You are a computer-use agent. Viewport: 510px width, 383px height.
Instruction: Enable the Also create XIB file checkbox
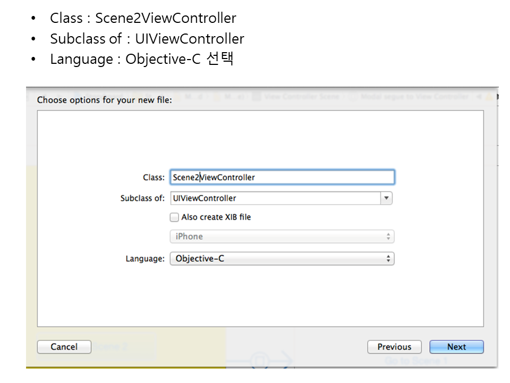(x=174, y=217)
